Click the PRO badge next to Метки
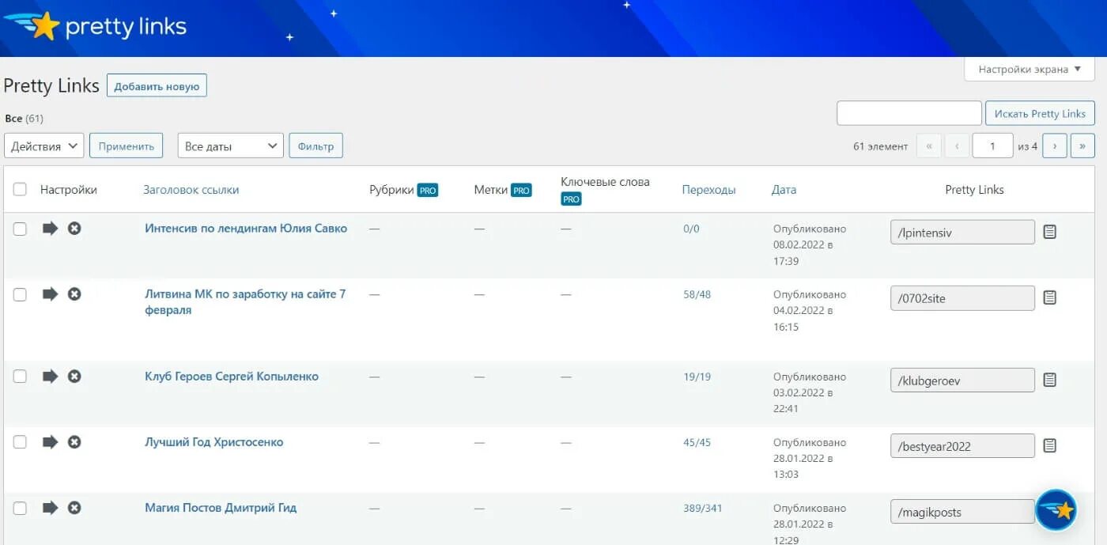1107x545 pixels. [521, 191]
